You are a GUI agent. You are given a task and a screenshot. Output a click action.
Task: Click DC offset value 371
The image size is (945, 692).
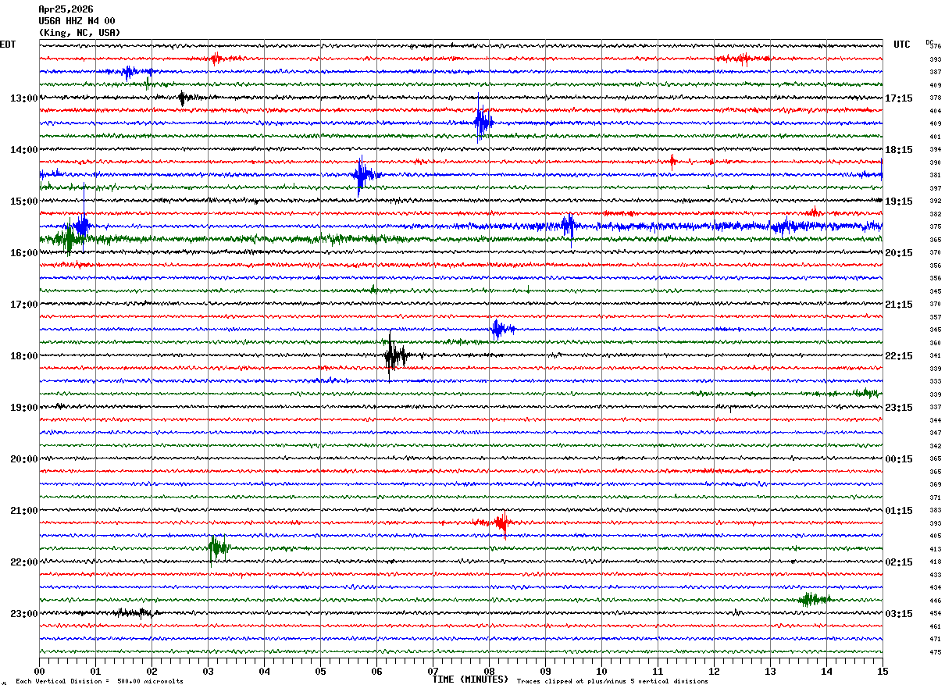click(x=935, y=498)
